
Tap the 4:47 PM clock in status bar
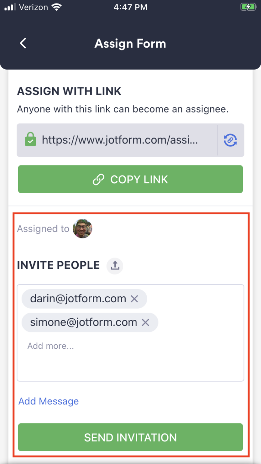(x=130, y=7)
